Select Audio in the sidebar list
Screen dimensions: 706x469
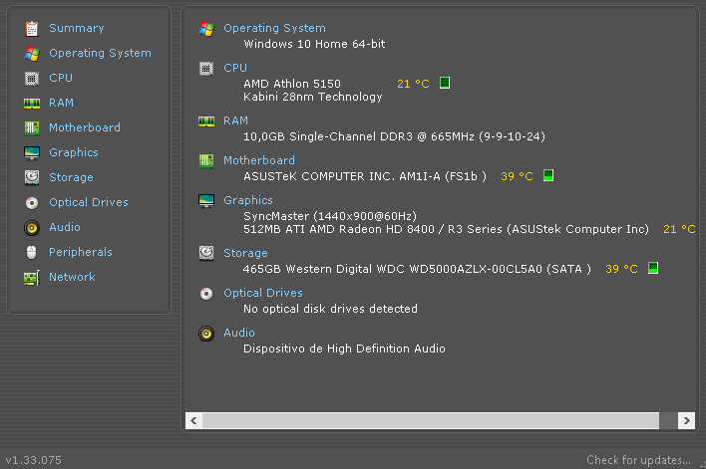[x=65, y=227]
